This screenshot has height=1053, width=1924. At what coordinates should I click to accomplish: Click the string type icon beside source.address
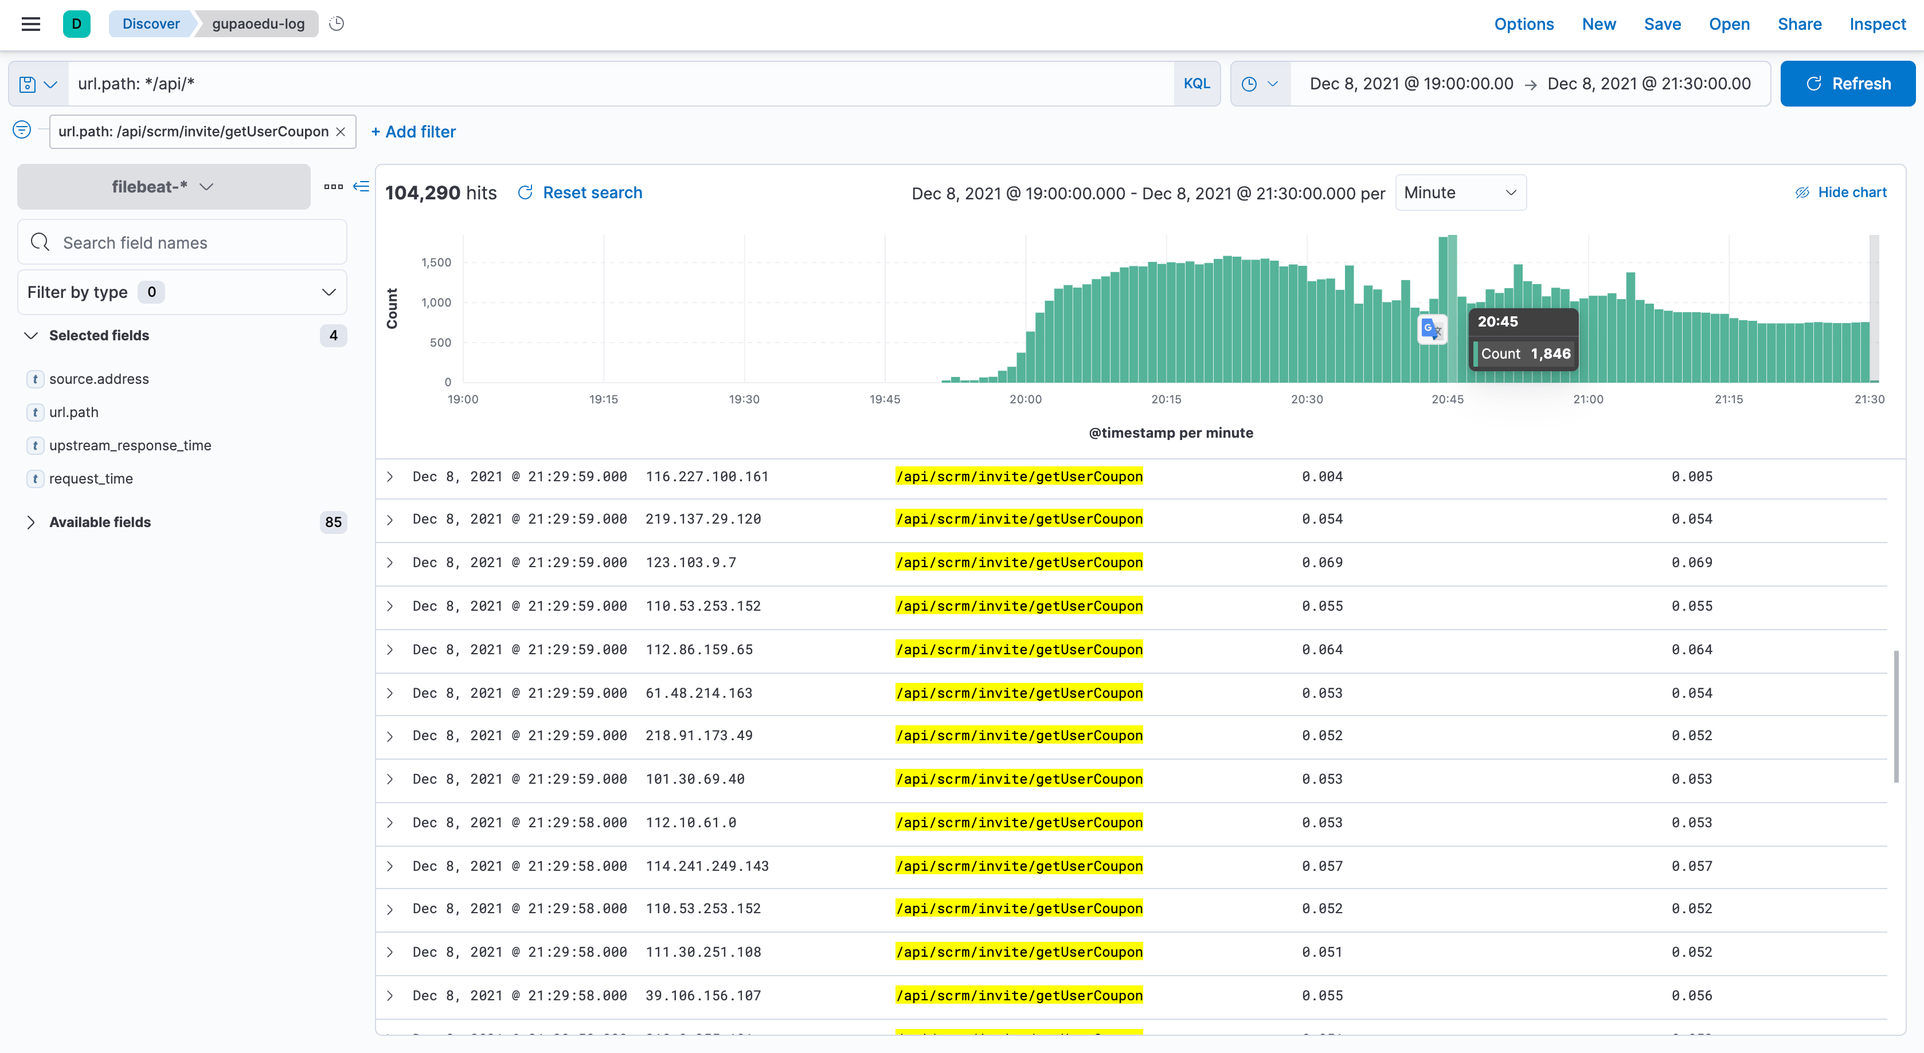[34, 379]
